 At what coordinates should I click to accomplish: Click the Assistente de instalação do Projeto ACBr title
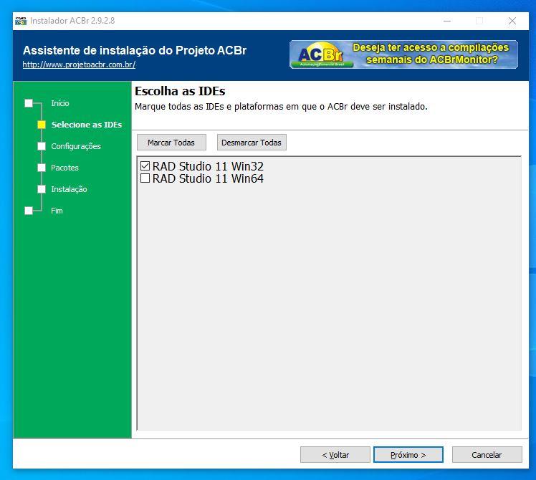135,50
